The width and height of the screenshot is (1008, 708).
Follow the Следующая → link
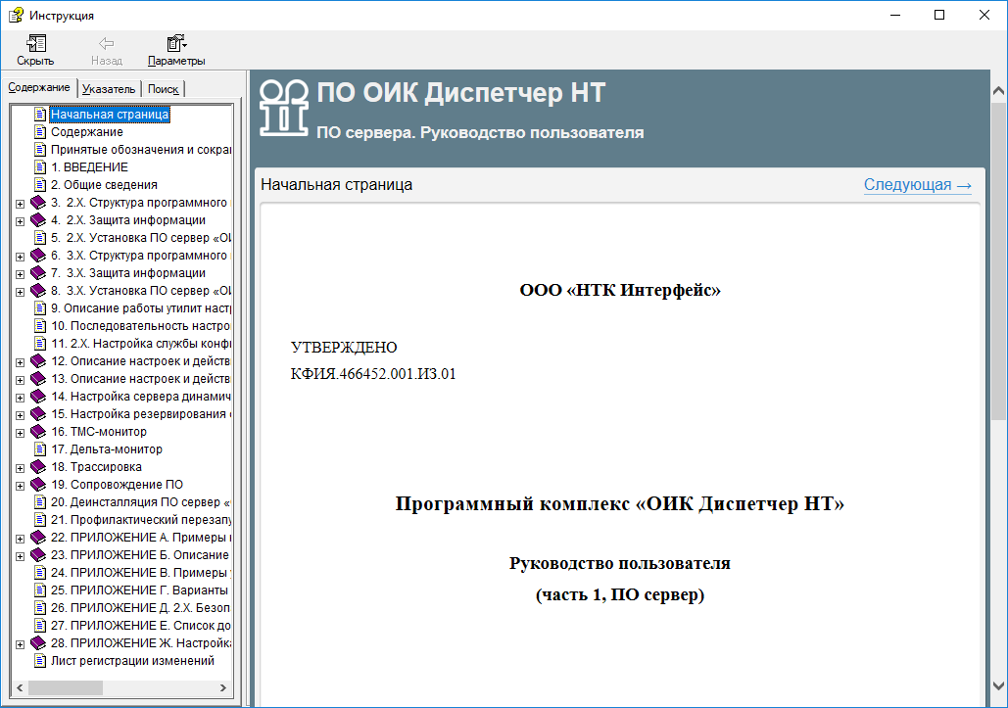tap(917, 185)
